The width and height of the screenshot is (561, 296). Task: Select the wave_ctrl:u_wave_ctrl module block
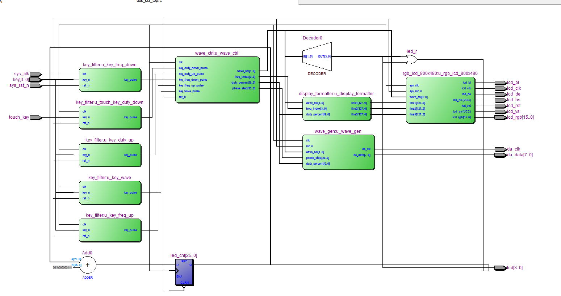pyautogui.click(x=217, y=80)
